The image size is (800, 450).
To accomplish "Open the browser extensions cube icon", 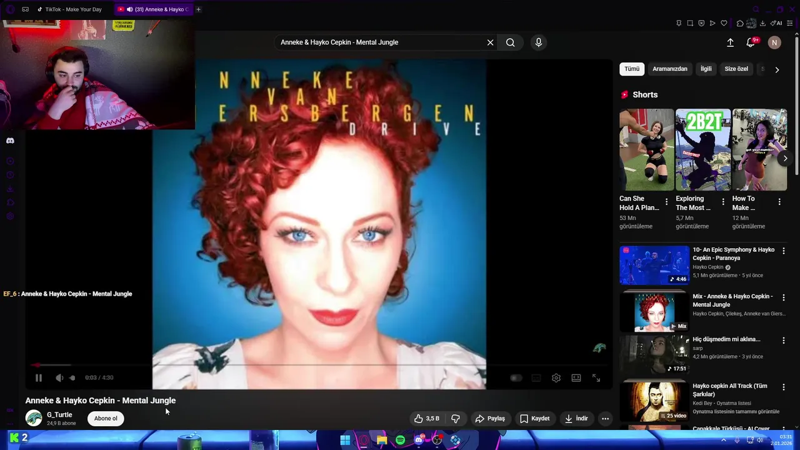I will click(740, 23).
